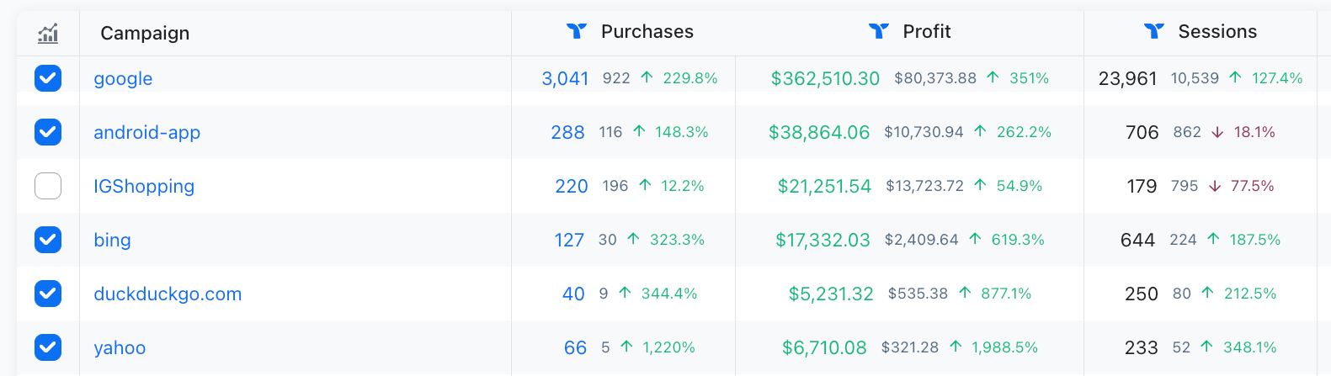
Task: Click google purchases change 229.8%
Action: coord(690,78)
